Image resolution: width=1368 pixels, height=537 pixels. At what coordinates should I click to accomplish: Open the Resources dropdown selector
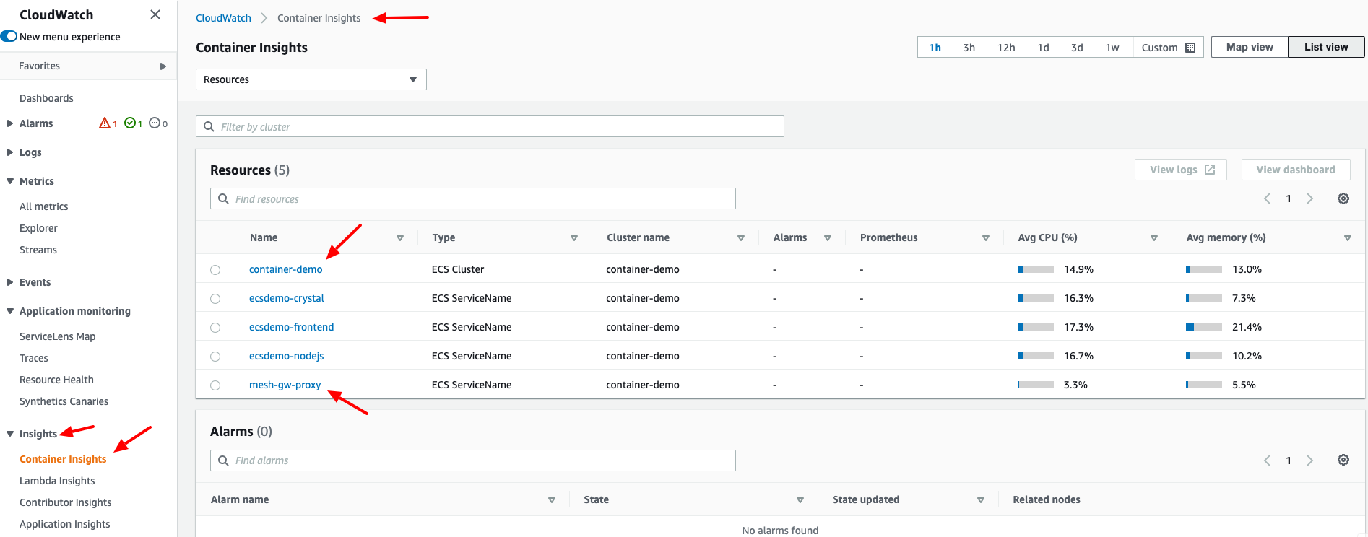pyautogui.click(x=311, y=79)
